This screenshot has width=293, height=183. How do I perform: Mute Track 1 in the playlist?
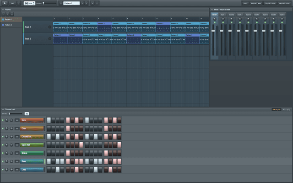pos(50,27)
